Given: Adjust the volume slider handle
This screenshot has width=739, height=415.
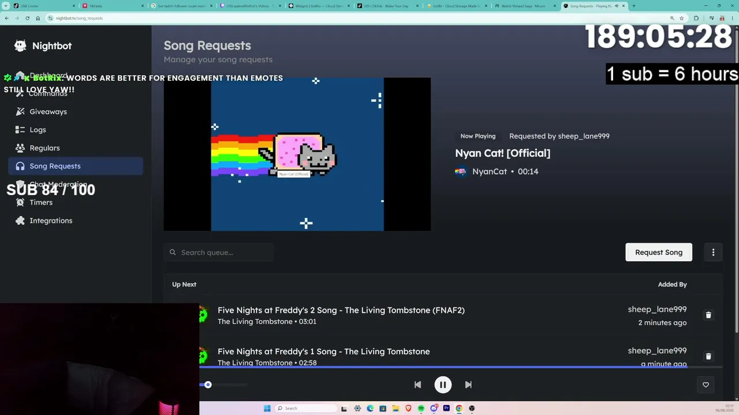Looking at the screenshot, I should coord(208,385).
